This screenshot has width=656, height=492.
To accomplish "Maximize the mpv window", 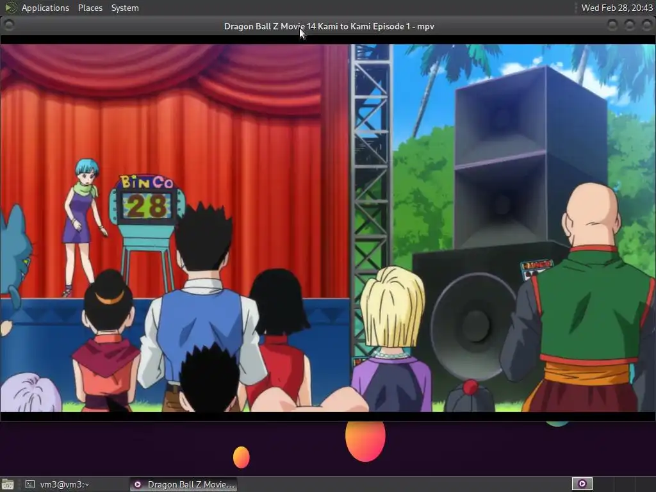I will click(630, 25).
